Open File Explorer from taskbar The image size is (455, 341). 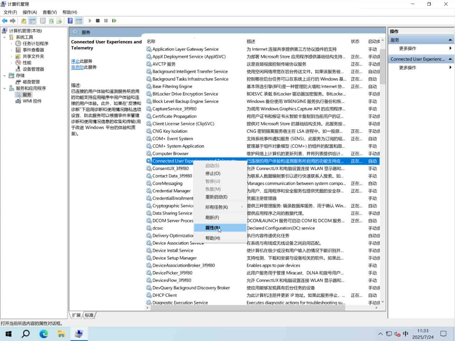click(x=61, y=334)
